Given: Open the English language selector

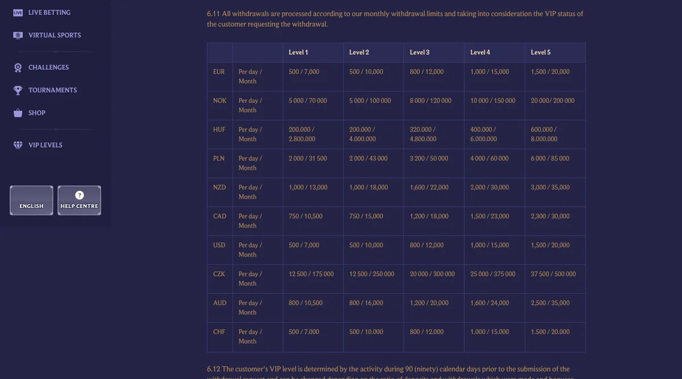Looking at the screenshot, I should pos(31,201).
